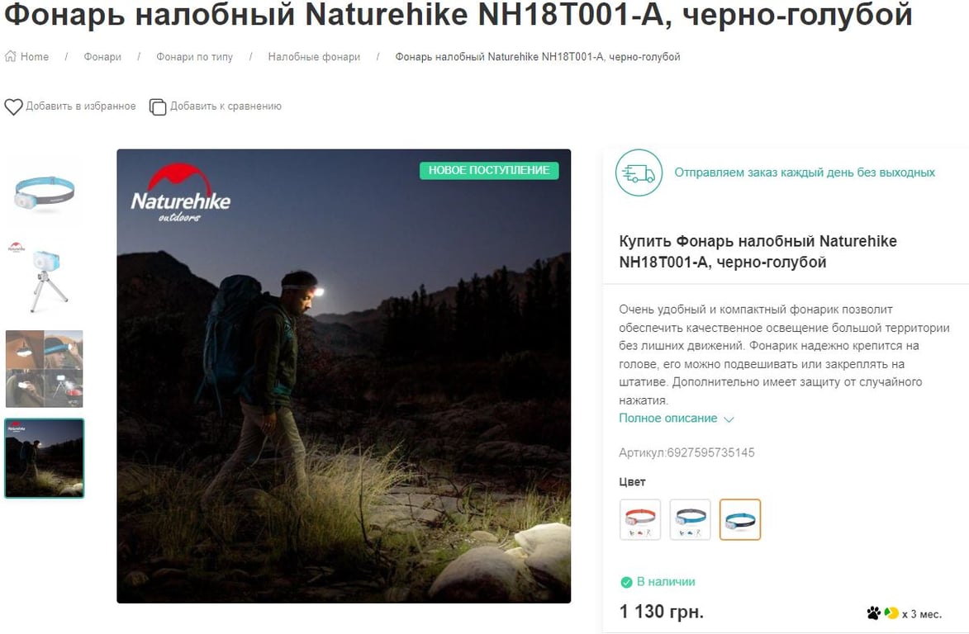Show the first blue headlamp thumbnail
This screenshot has width=969, height=634.
(44, 192)
